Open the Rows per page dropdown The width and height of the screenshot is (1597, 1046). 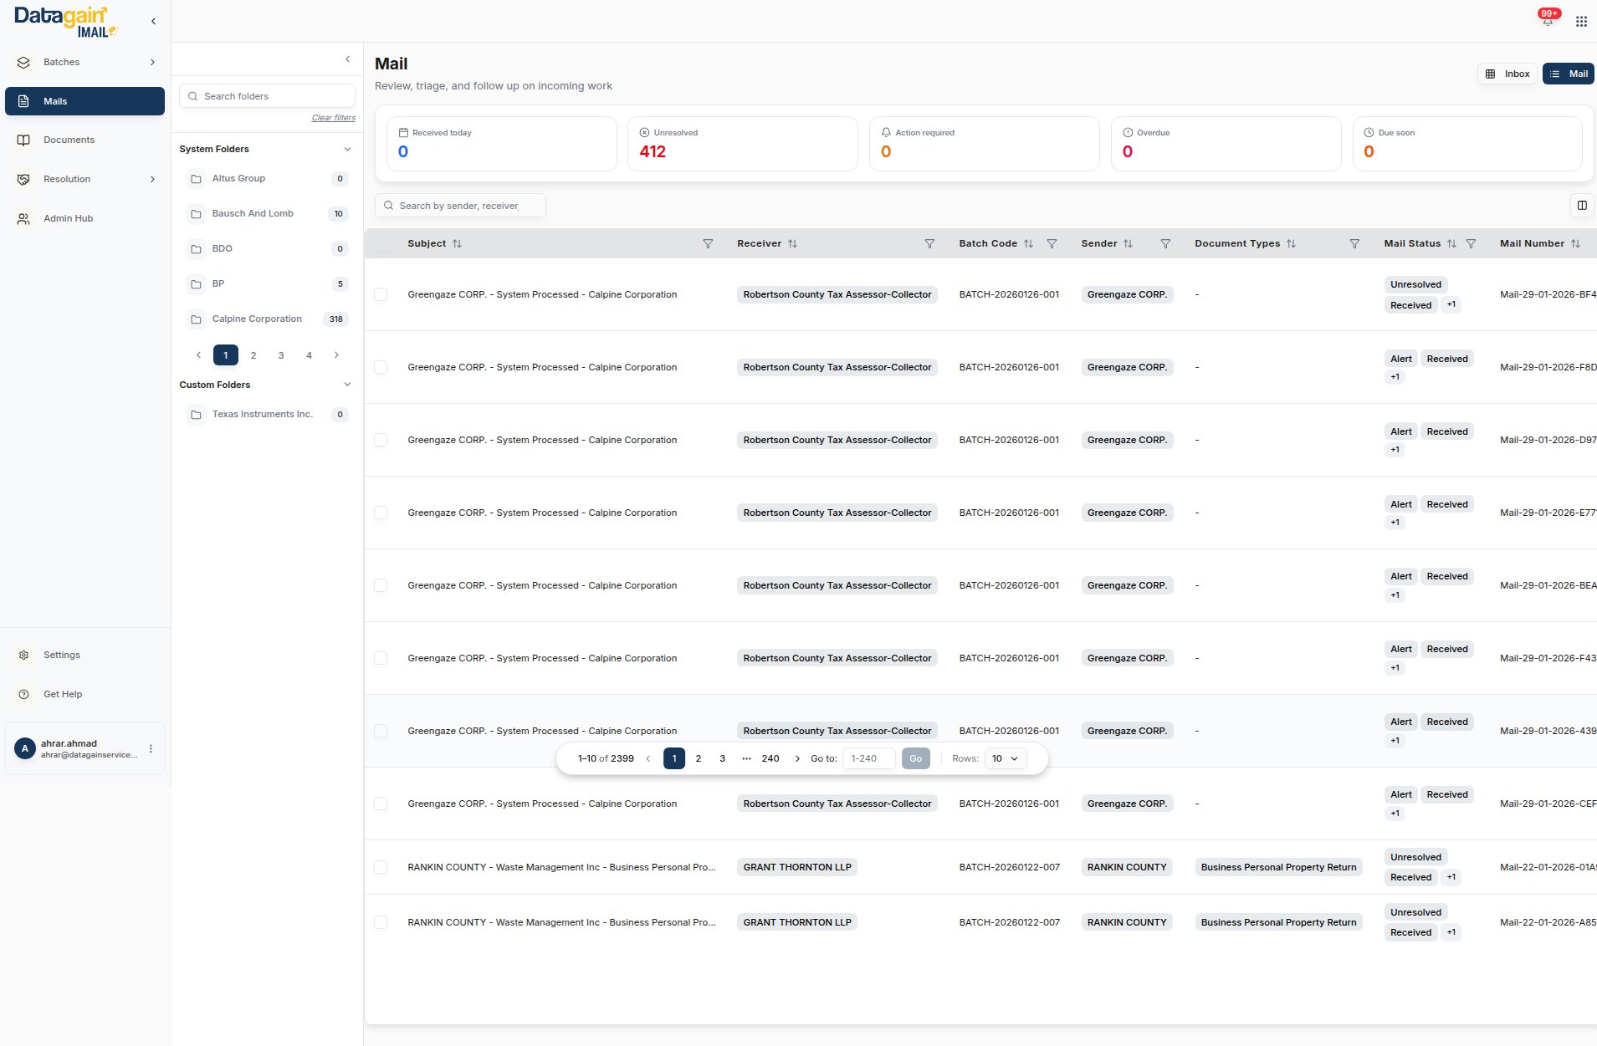[1005, 759]
